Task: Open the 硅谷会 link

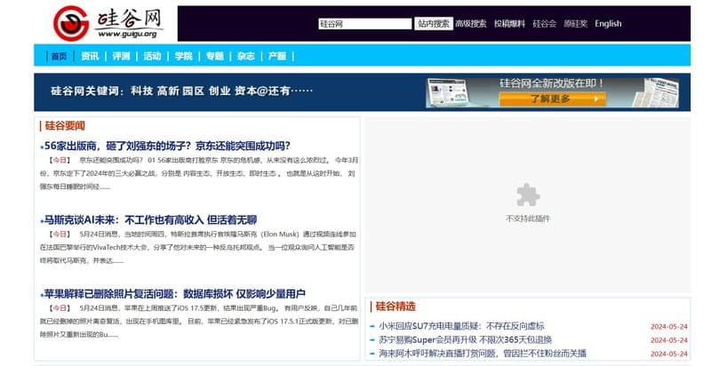Action: coord(545,24)
